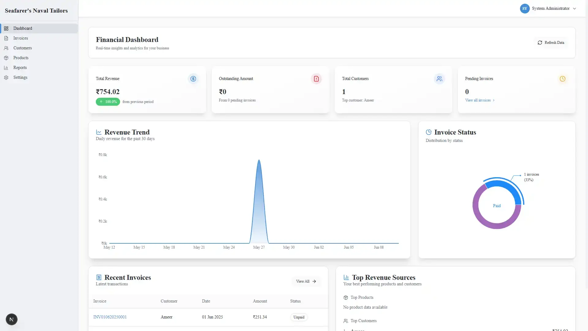Click the Pending Invoices clock icon
Screen dimensions: 588x331
tap(563, 79)
